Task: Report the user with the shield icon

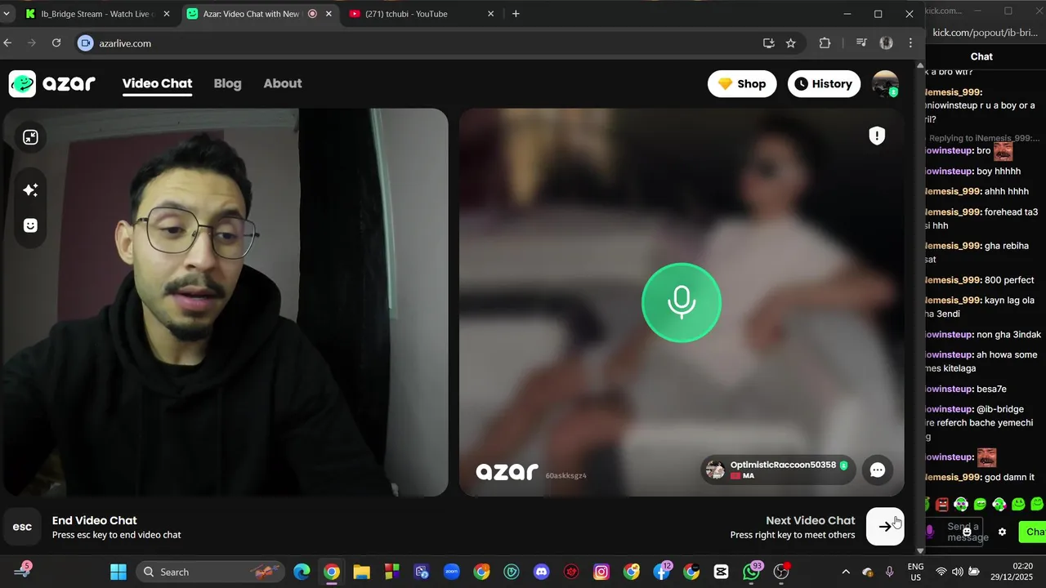Action: tap(877, 136)
